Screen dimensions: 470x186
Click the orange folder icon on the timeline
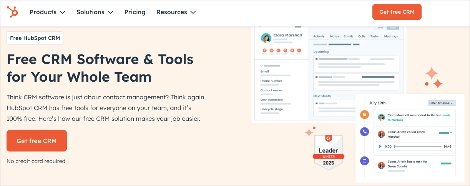(364, 114)
